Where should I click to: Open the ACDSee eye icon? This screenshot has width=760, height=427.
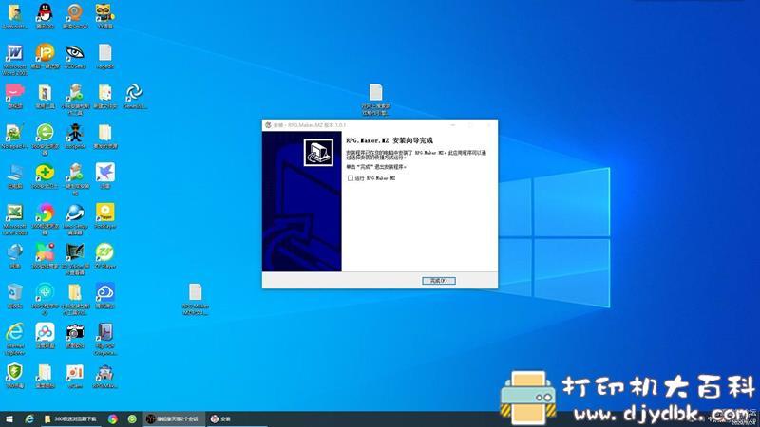(75, 56)
